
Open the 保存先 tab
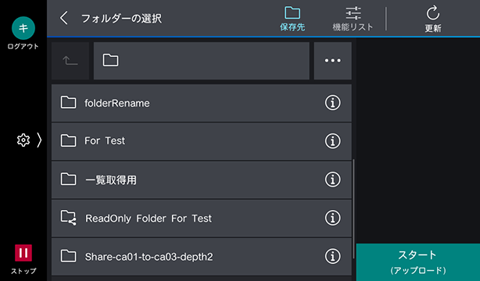point(292,19)
